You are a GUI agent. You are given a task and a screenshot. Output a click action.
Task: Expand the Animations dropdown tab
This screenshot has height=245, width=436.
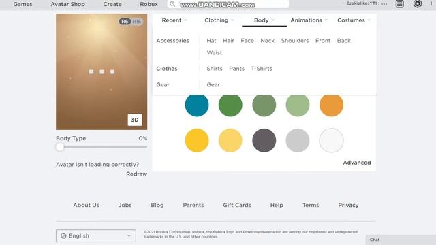(309, 20)
